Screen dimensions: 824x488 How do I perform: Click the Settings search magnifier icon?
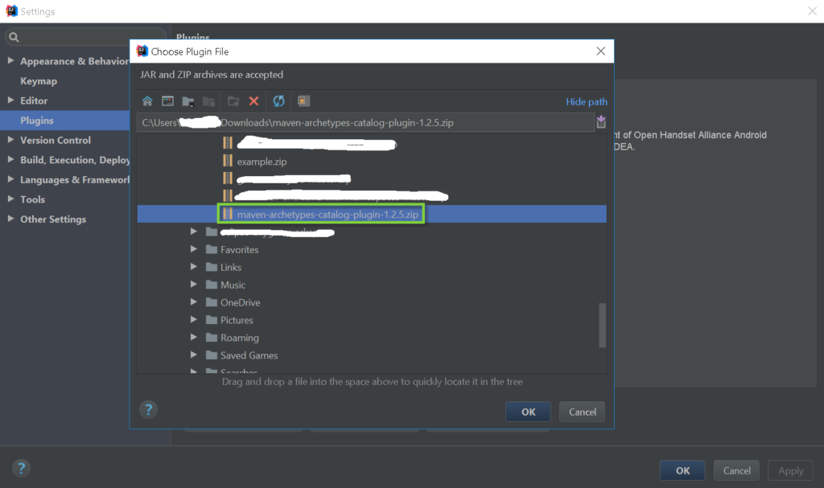click(14, 37)
